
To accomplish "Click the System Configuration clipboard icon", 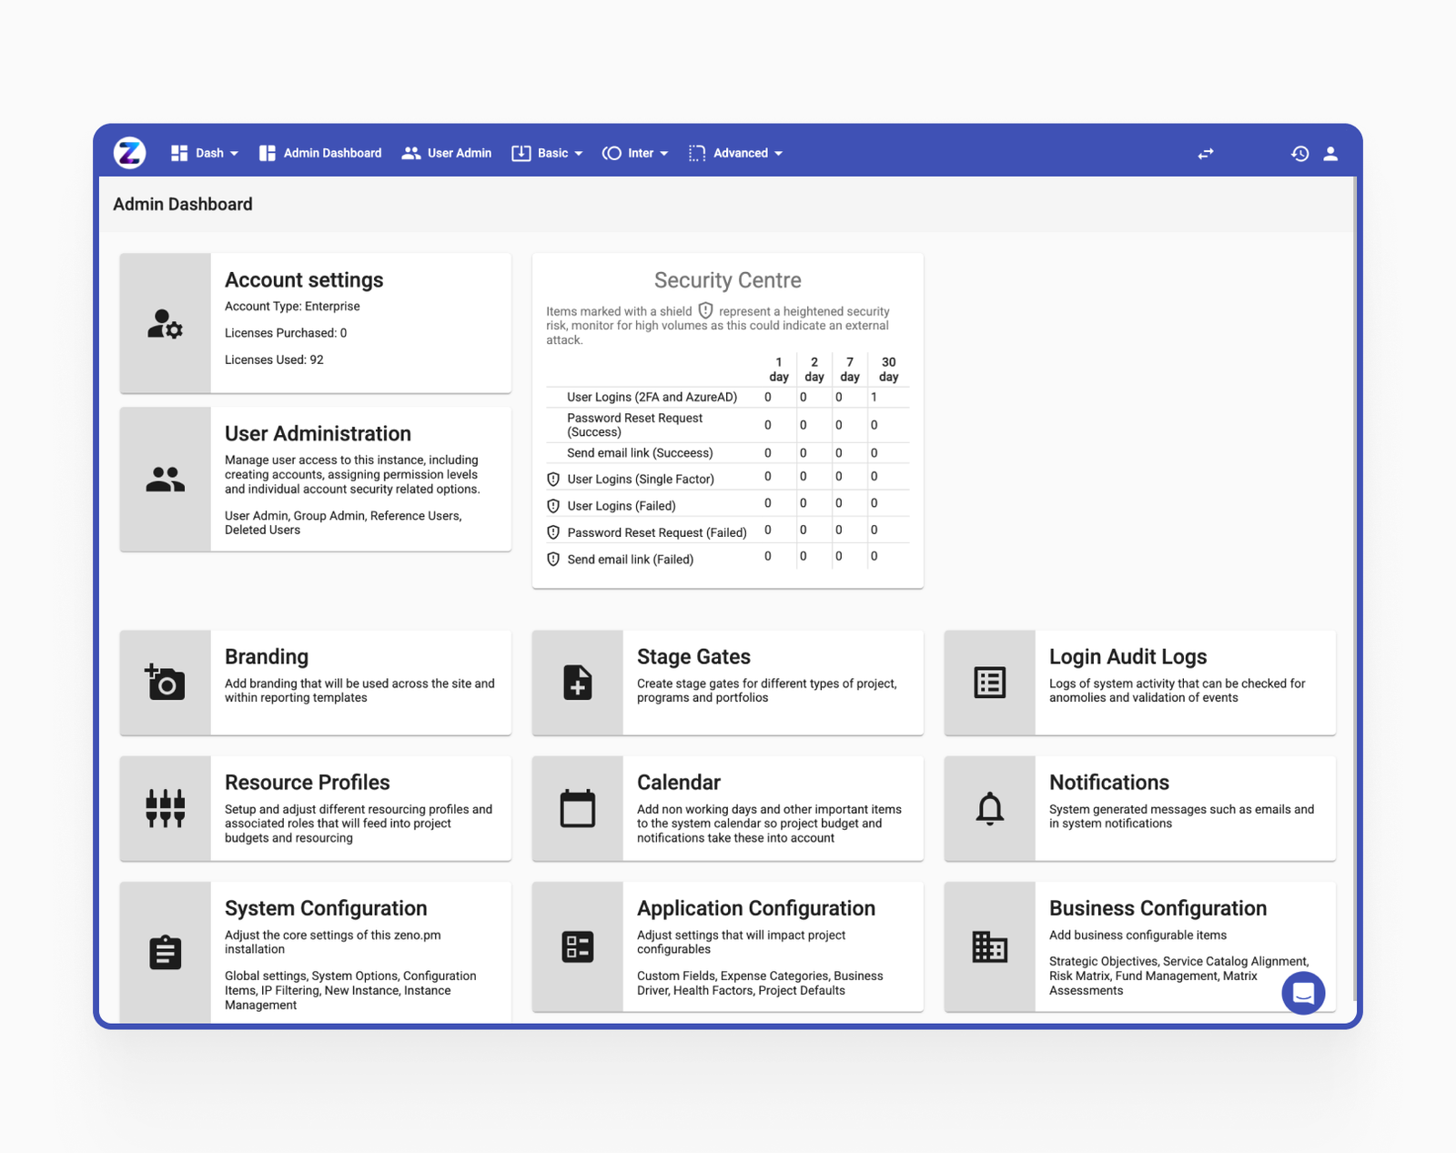I will (165, 951).
